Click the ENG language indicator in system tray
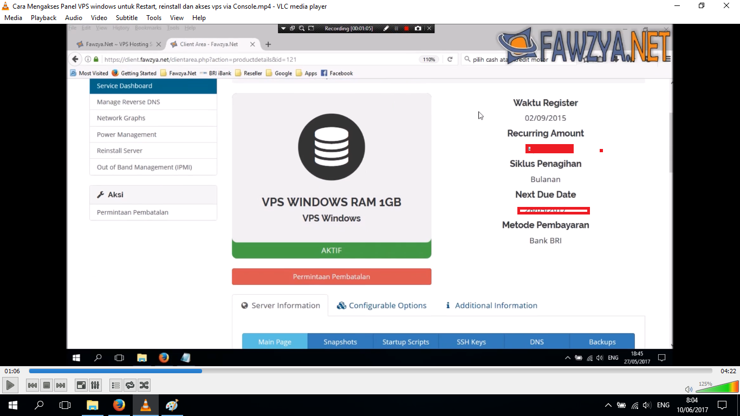Image resolution: width=740 pixels, height=416 pixels. [663, 405]
